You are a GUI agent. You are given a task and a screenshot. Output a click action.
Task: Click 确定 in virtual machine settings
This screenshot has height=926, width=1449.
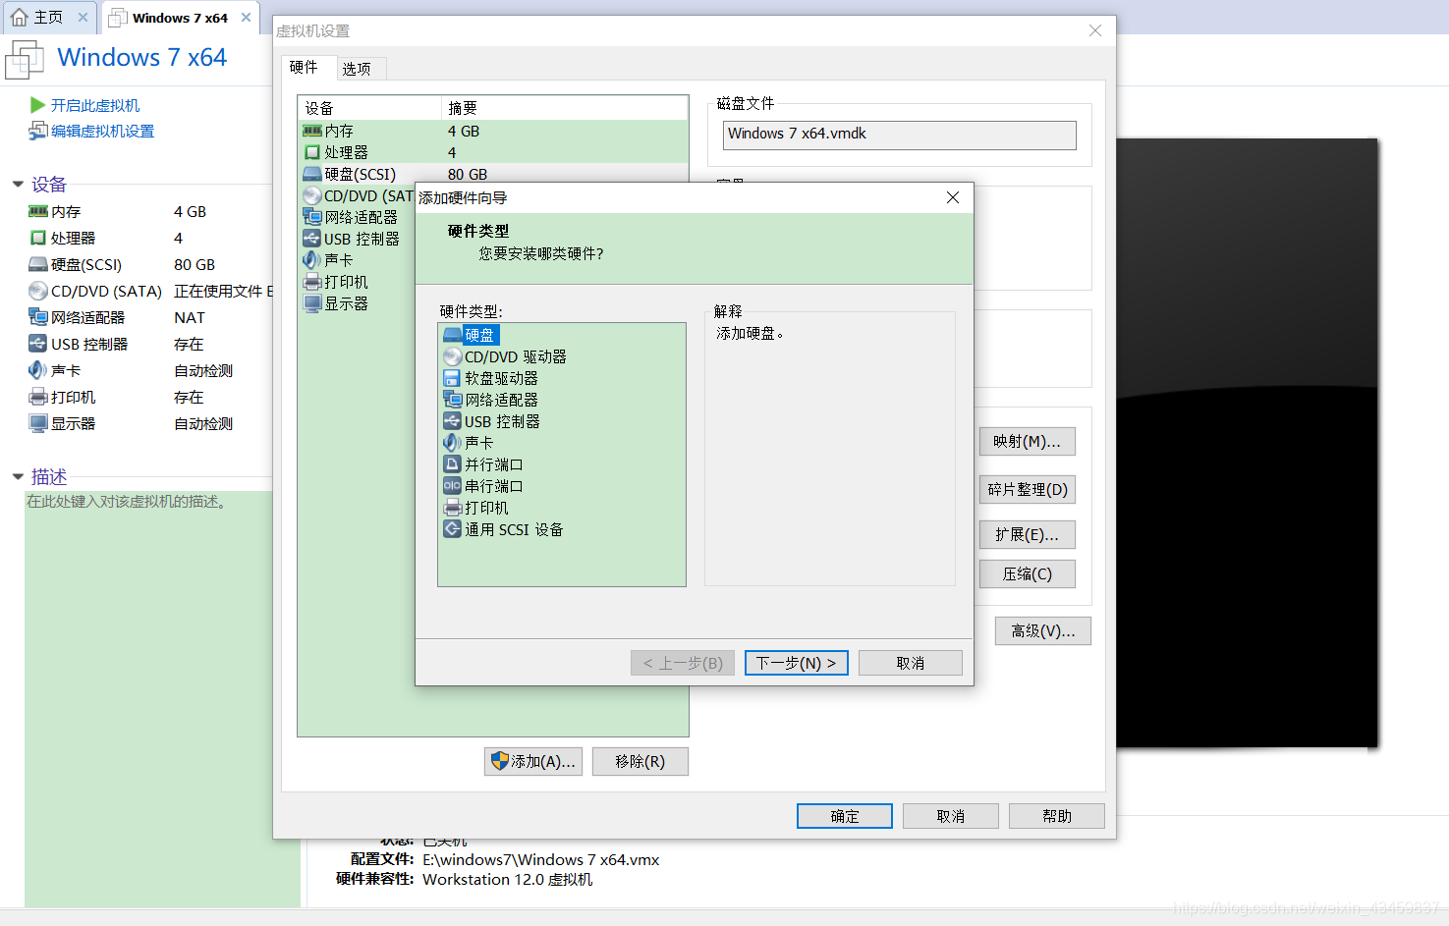(x=845, y=816)
